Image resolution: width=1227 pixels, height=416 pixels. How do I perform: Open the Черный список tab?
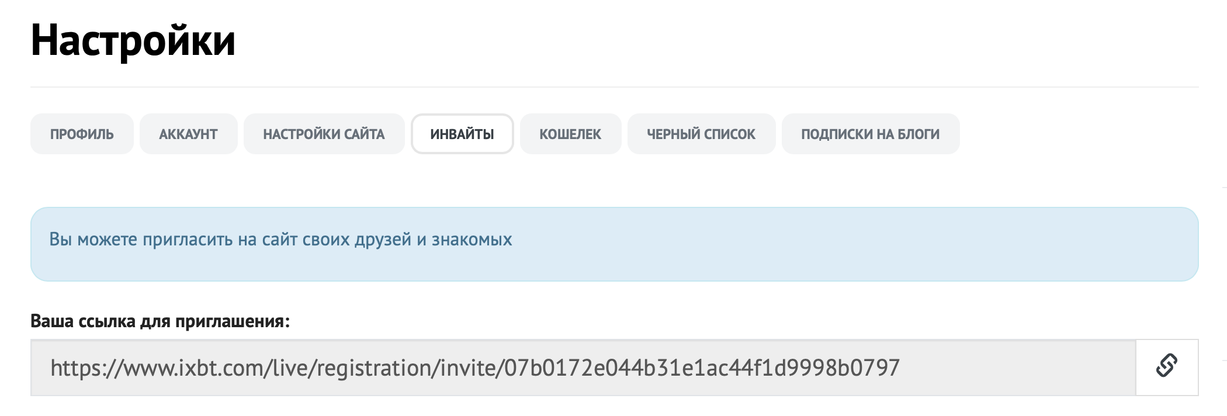tap(701, 134)
